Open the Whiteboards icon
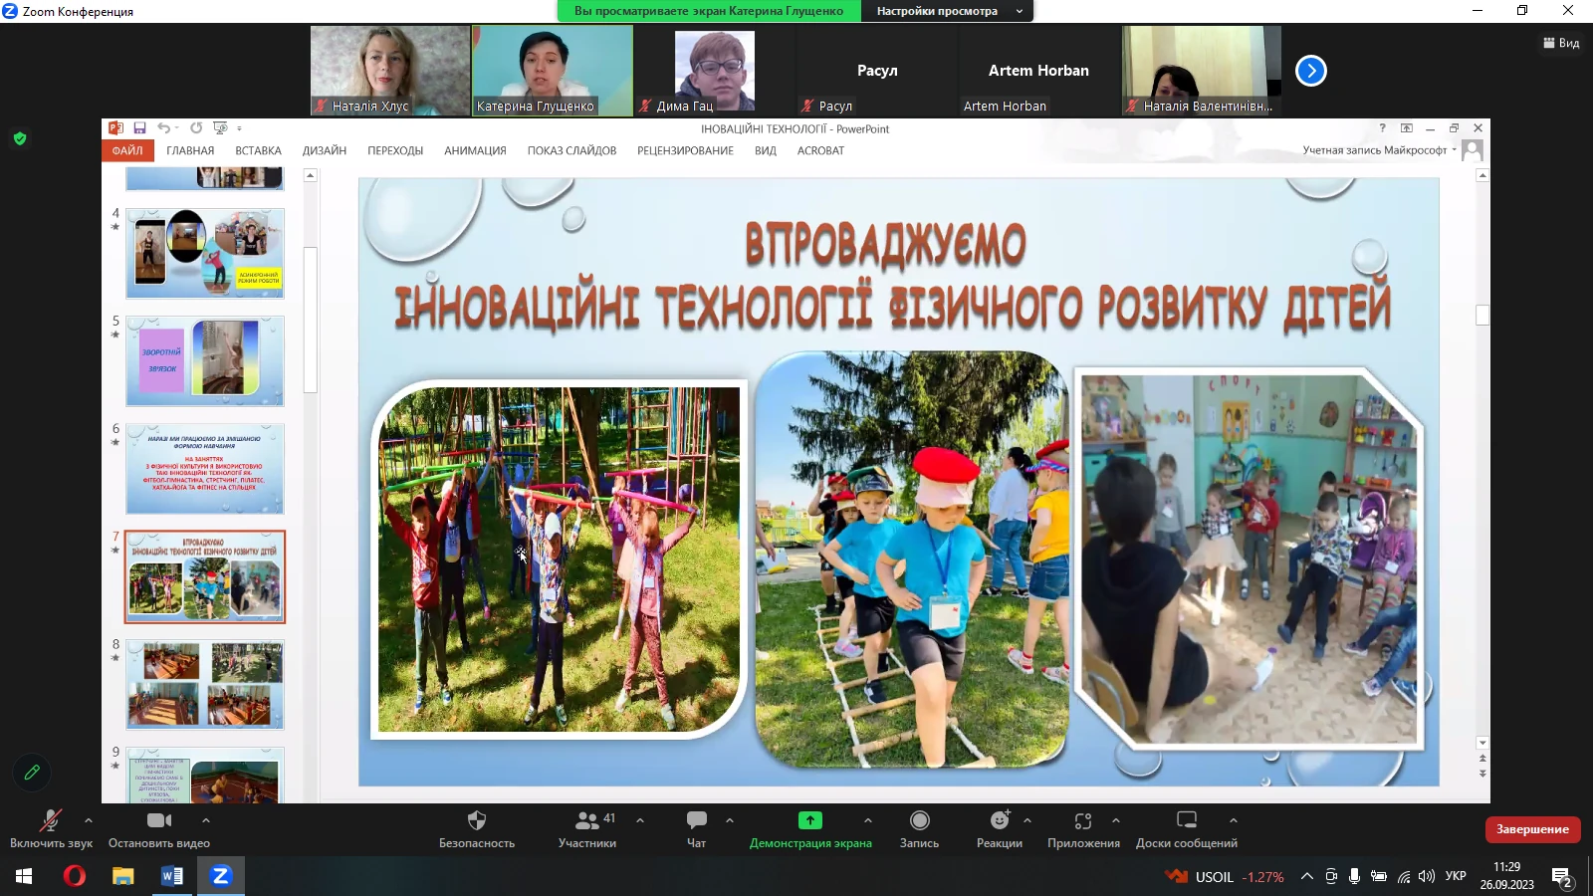This screenshot has height=896, width=1593. 1186,821
